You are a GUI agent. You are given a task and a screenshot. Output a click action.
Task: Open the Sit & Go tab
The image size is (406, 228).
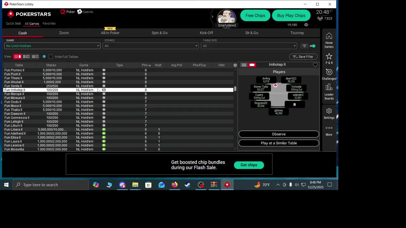(252, 33)
